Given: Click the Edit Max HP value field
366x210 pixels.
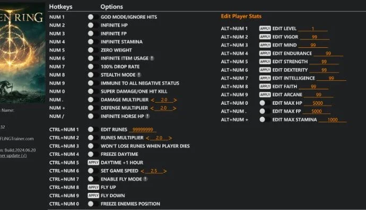Looking at the screenshot, I should pyautogui.click(x=318, y=103).
